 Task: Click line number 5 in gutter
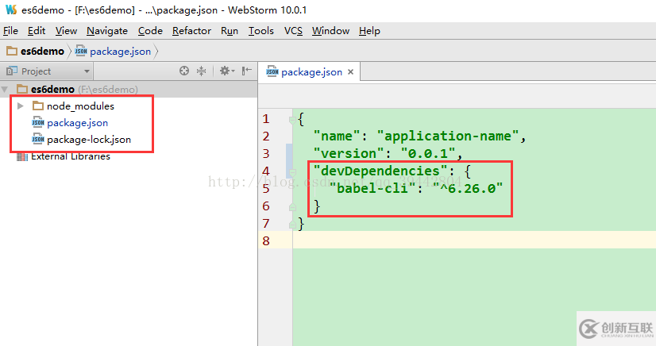click(x=266, y=188)
